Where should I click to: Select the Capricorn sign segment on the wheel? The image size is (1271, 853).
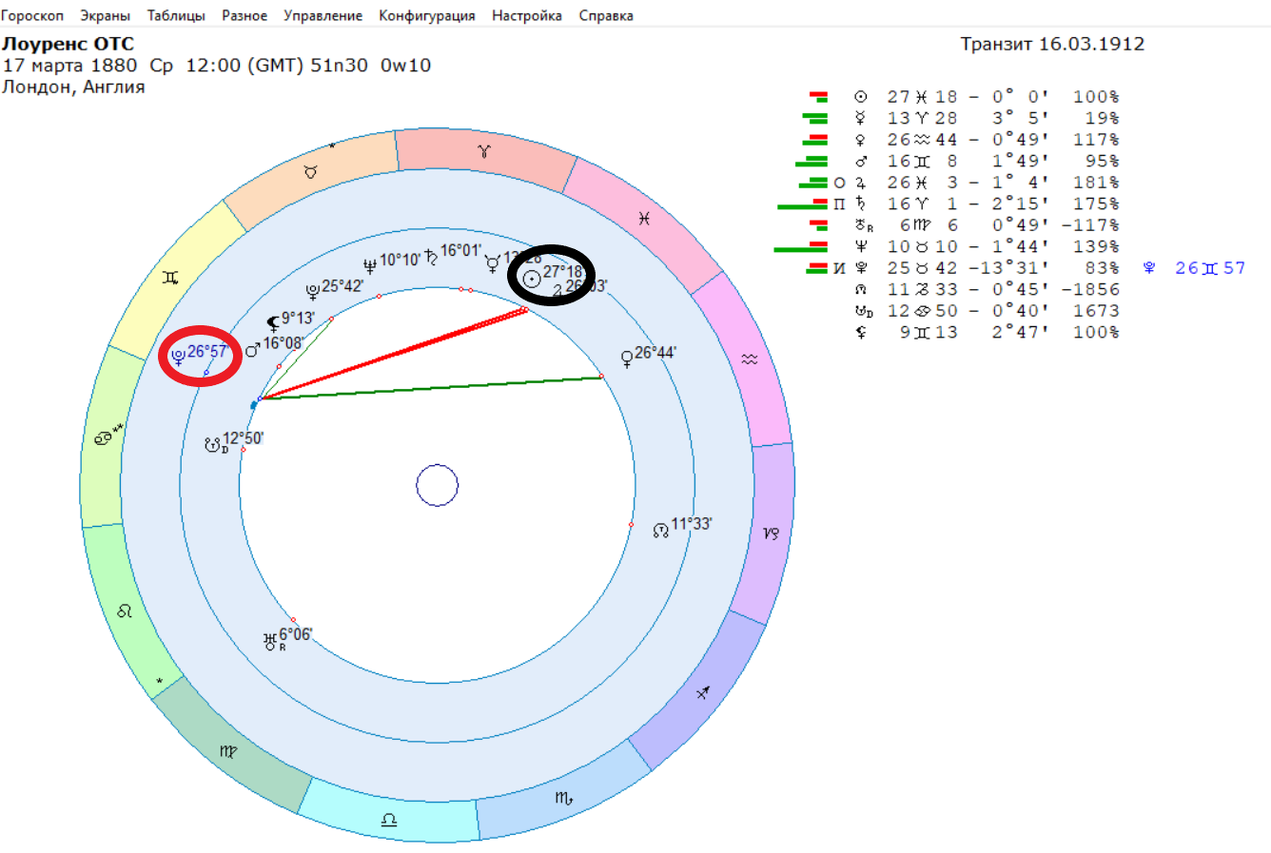771,533
